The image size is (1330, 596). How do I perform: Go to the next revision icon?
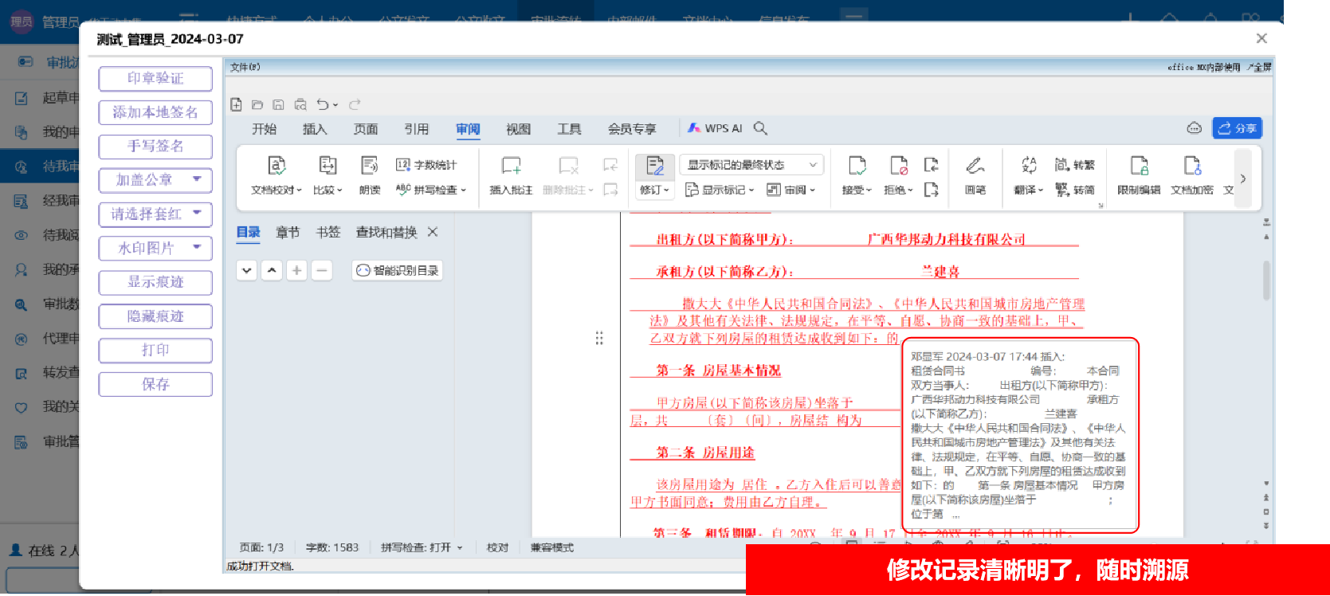coord(931,190)
